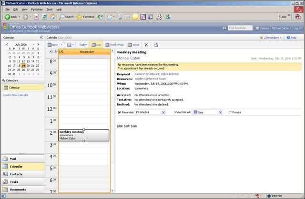This screenshot has width=305, height=199.
Task: Open Cameron Sturdevant attendee link
Action: click(147, 74)
